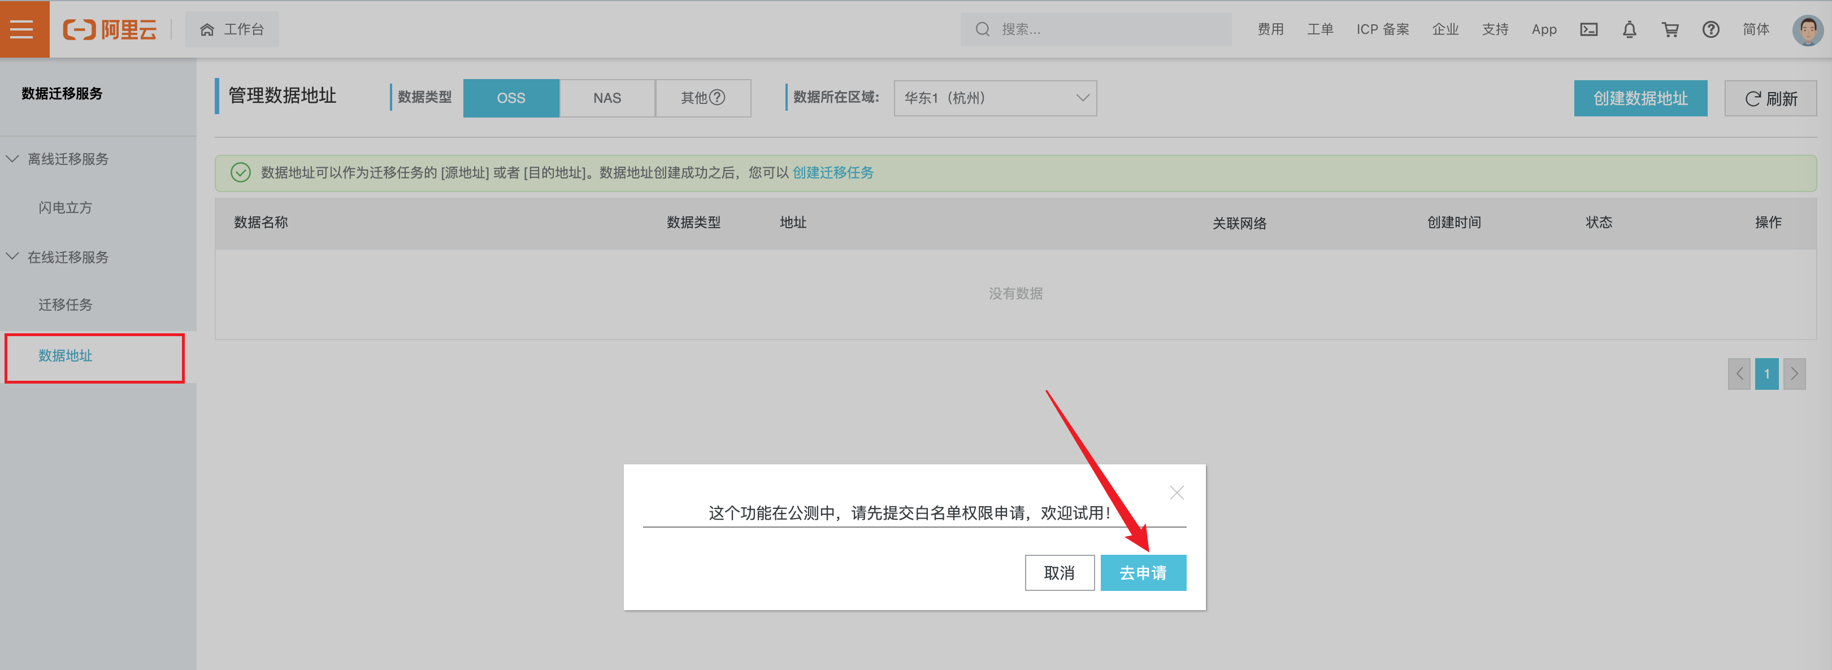The image size is (1832, 670).
Task: Open the 工作台 workbench home
Action: coord(232,29)
